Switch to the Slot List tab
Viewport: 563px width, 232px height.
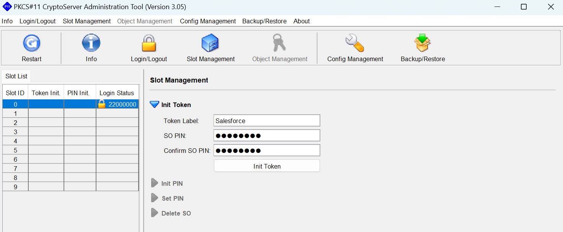tap(16, 76)
